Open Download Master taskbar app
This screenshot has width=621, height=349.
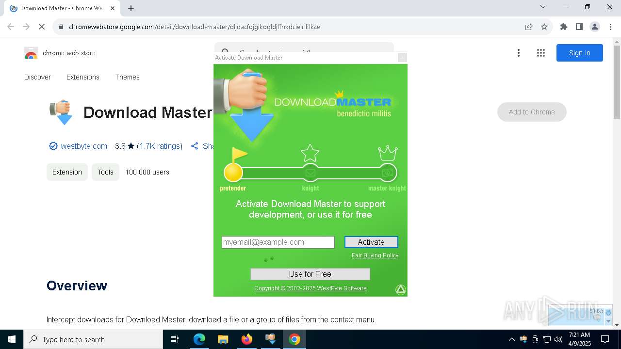point(270,339)
